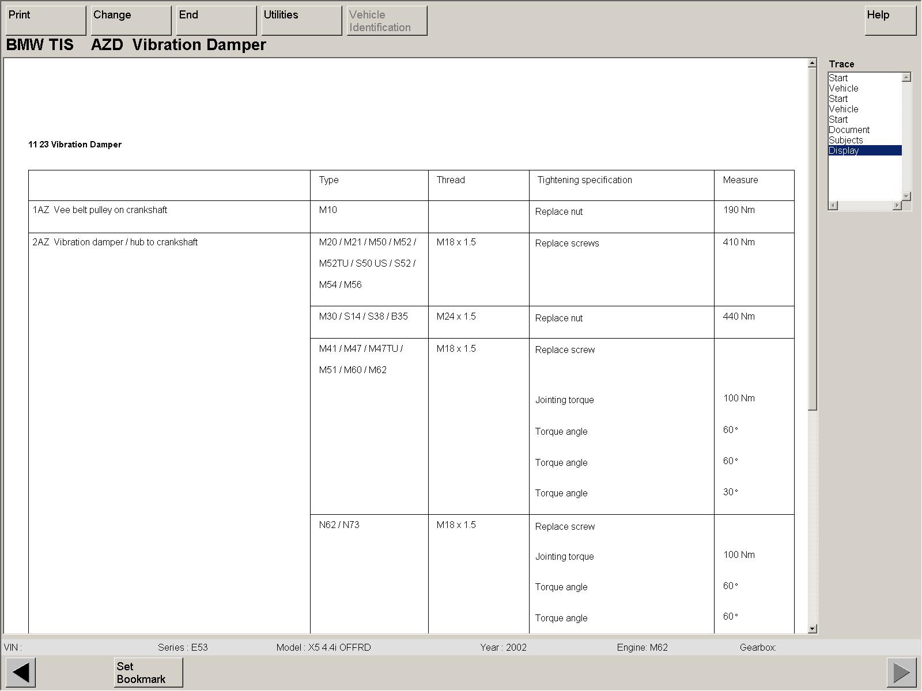Open the Change menu

tap(131, 20)
